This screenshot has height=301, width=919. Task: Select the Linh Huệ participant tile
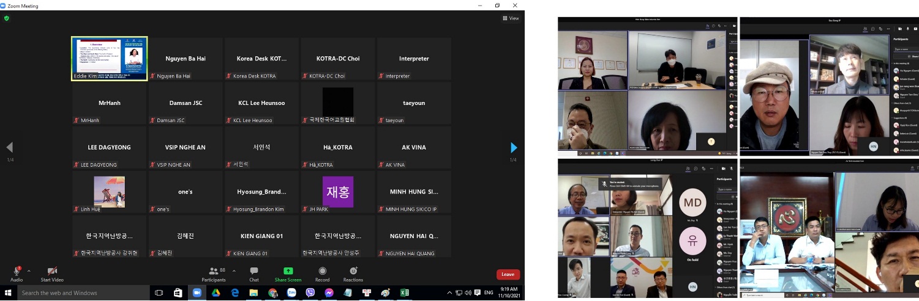(x=110, y=192)
